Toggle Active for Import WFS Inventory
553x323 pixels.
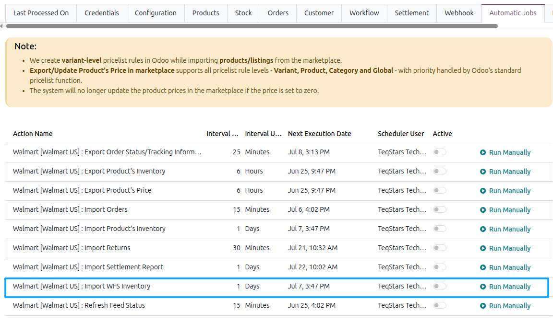point(439,286)
